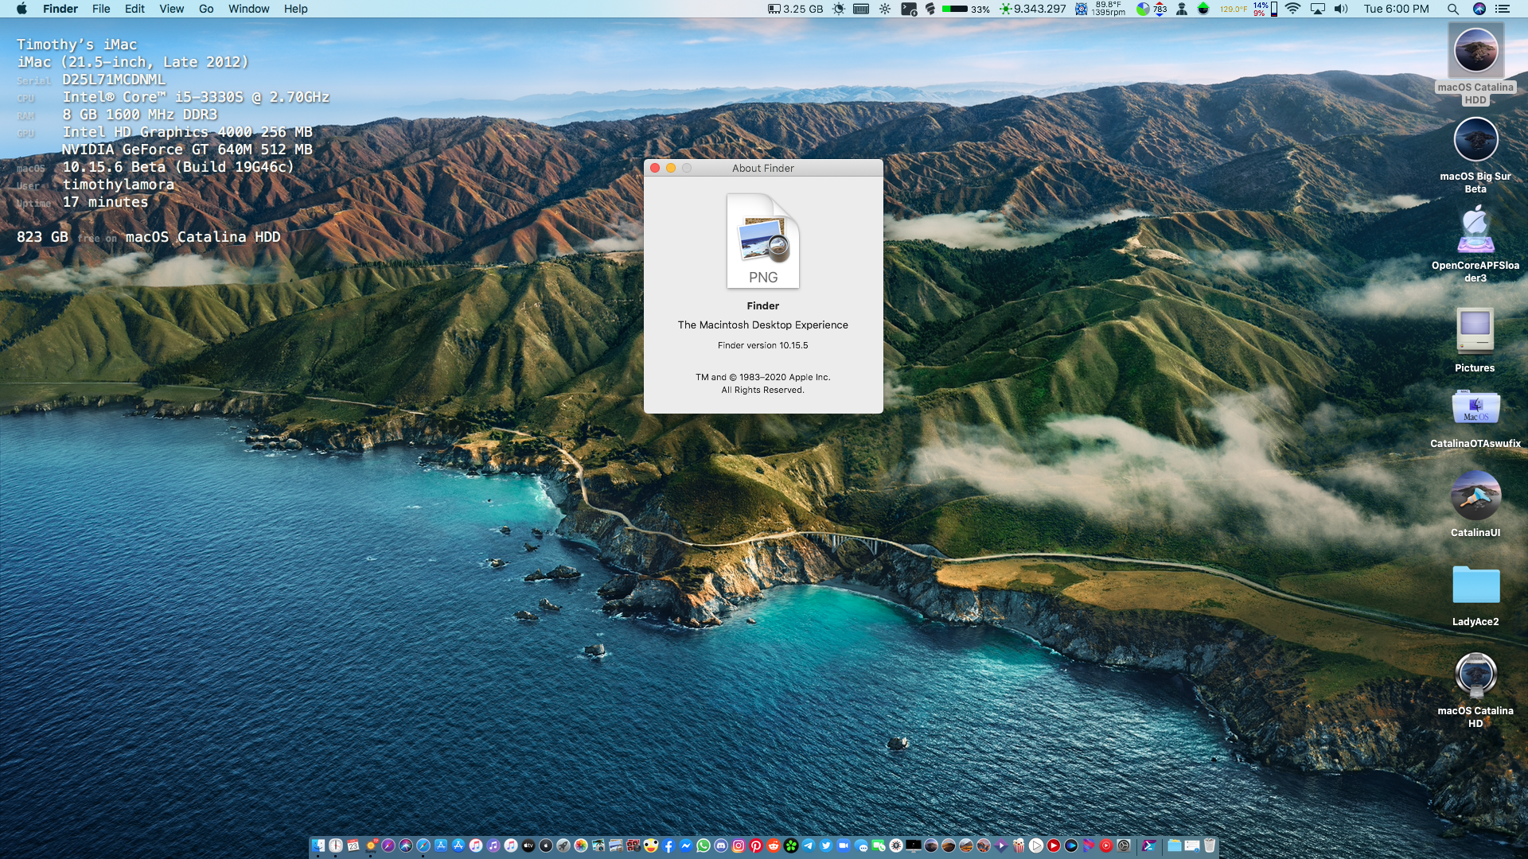Open WhatsApp from the Dock

coord(704,845)
